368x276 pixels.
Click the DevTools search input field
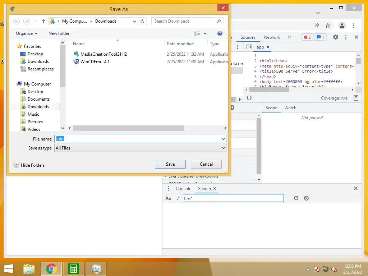(x=233, y=198)
